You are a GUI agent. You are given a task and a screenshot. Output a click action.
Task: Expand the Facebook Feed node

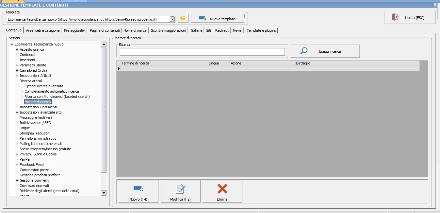pos(17,165)
